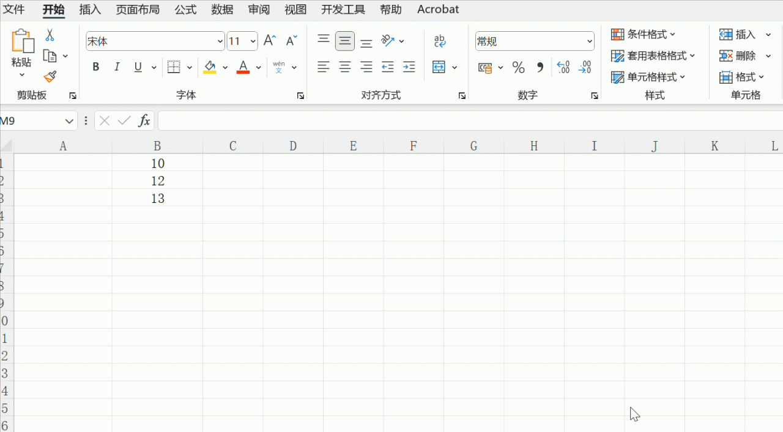Align text to top of cell
The image size is (783, 432).
(324, 40)
